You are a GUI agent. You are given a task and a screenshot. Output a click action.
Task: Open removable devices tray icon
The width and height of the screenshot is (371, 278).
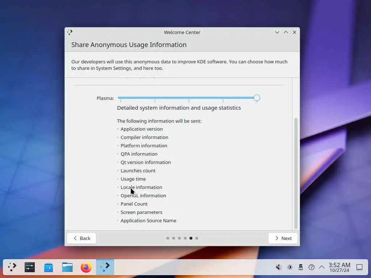click(300, 267)
